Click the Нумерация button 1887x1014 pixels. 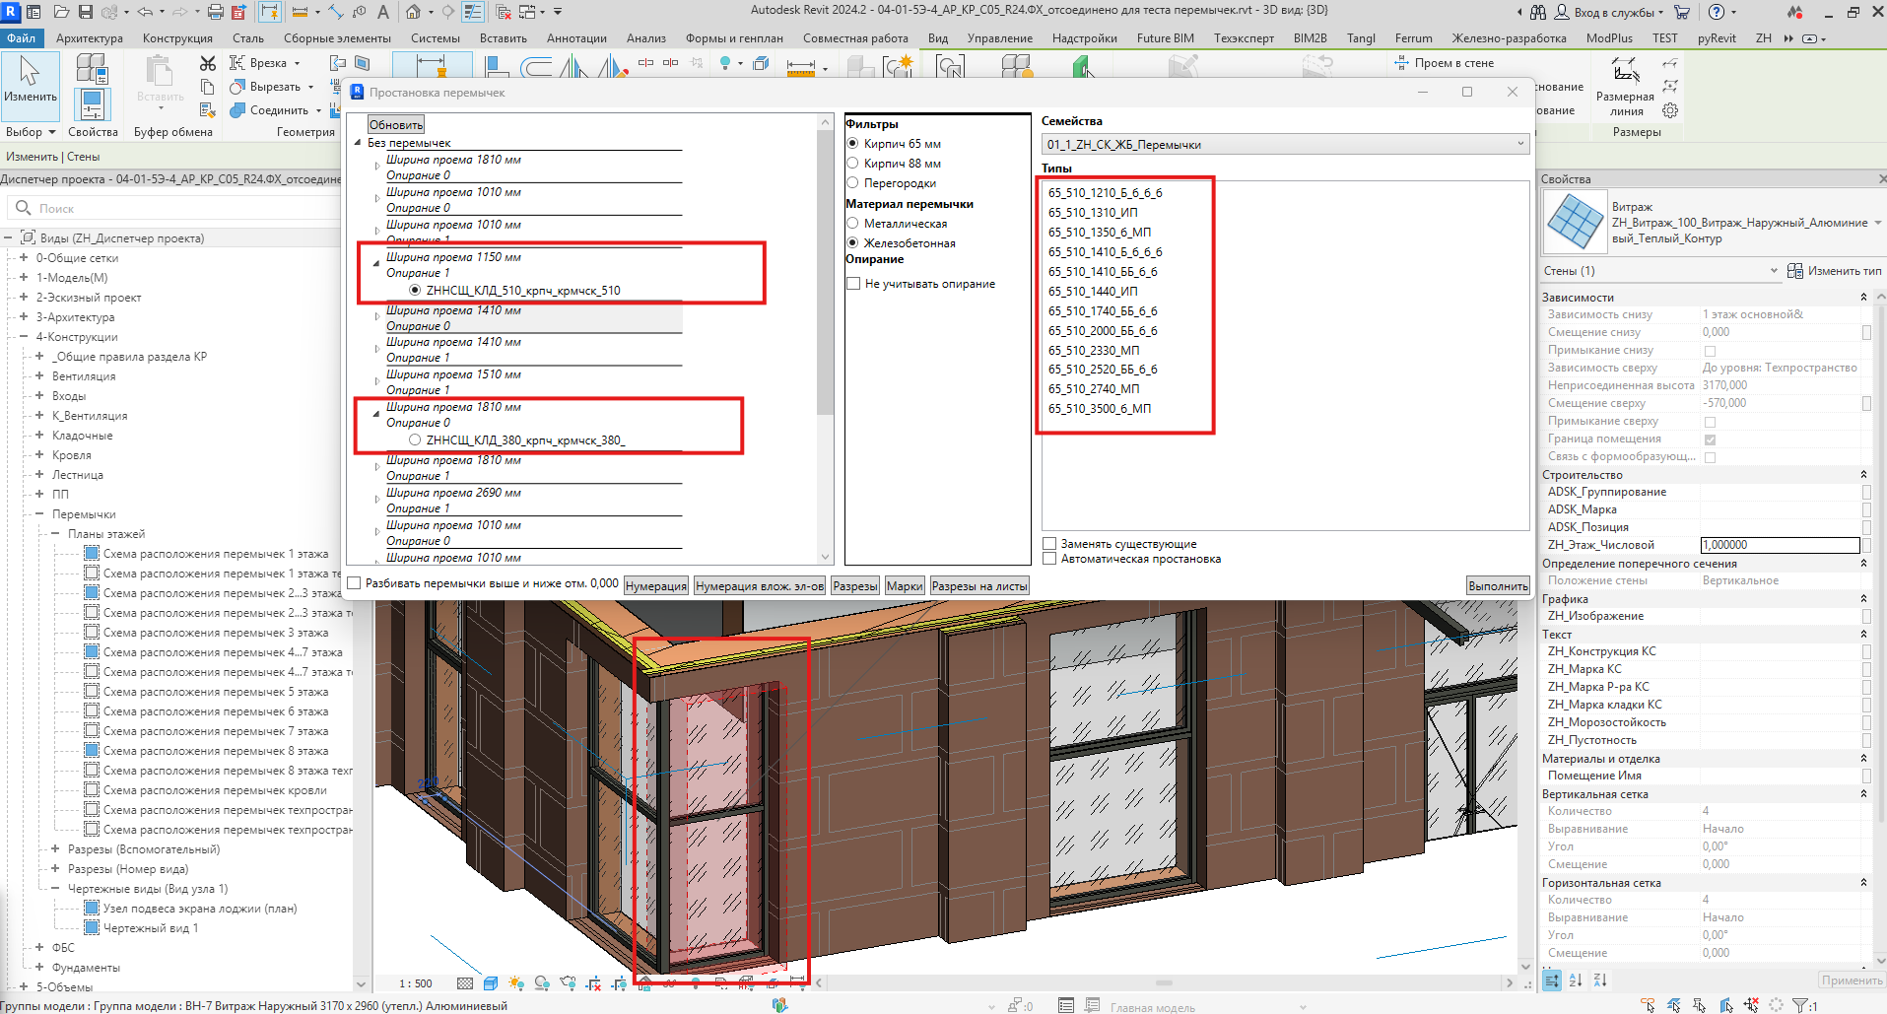[656, 586]
